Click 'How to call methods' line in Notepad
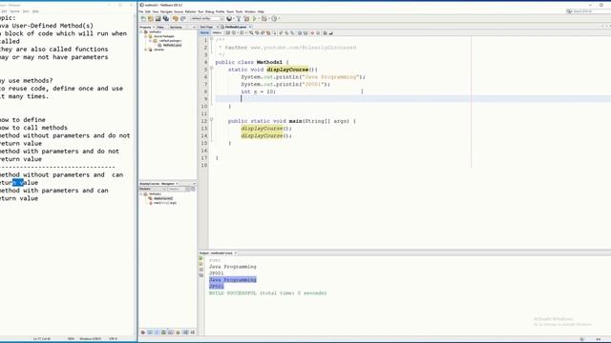This screenshot has height=343, width=611. (x=33, y=128)
